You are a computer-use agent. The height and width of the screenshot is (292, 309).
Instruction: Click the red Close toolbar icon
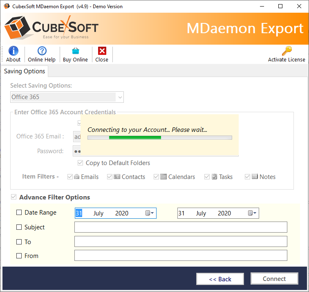coord(102,51)
